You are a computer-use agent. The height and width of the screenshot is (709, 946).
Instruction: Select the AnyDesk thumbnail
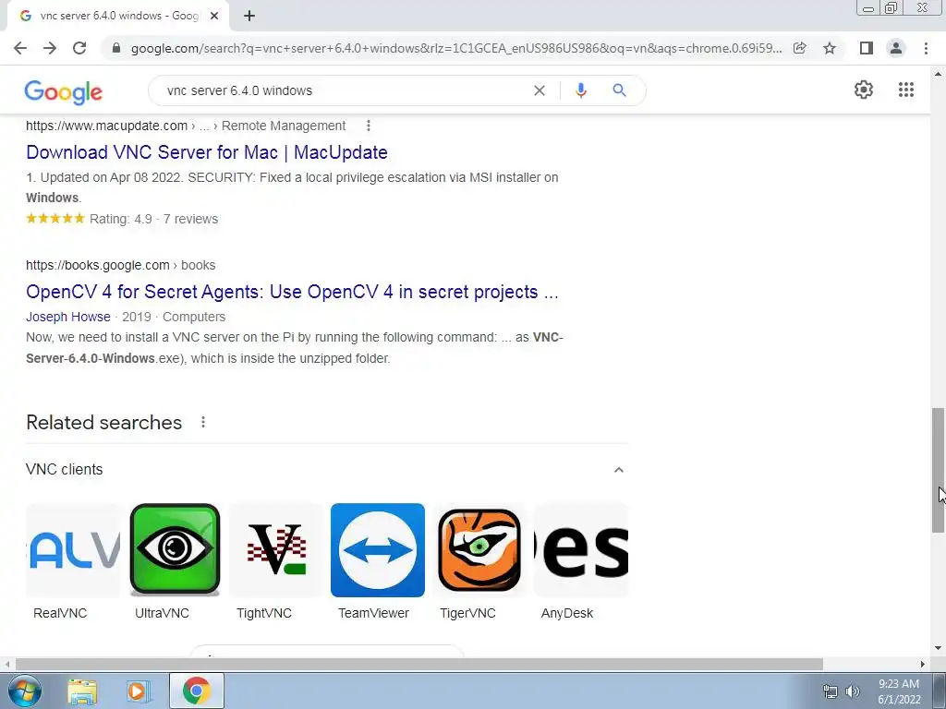coord(581,550)
